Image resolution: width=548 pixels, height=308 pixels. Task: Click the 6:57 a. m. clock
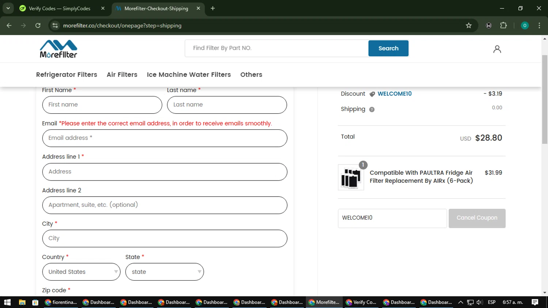coord(513,302)
